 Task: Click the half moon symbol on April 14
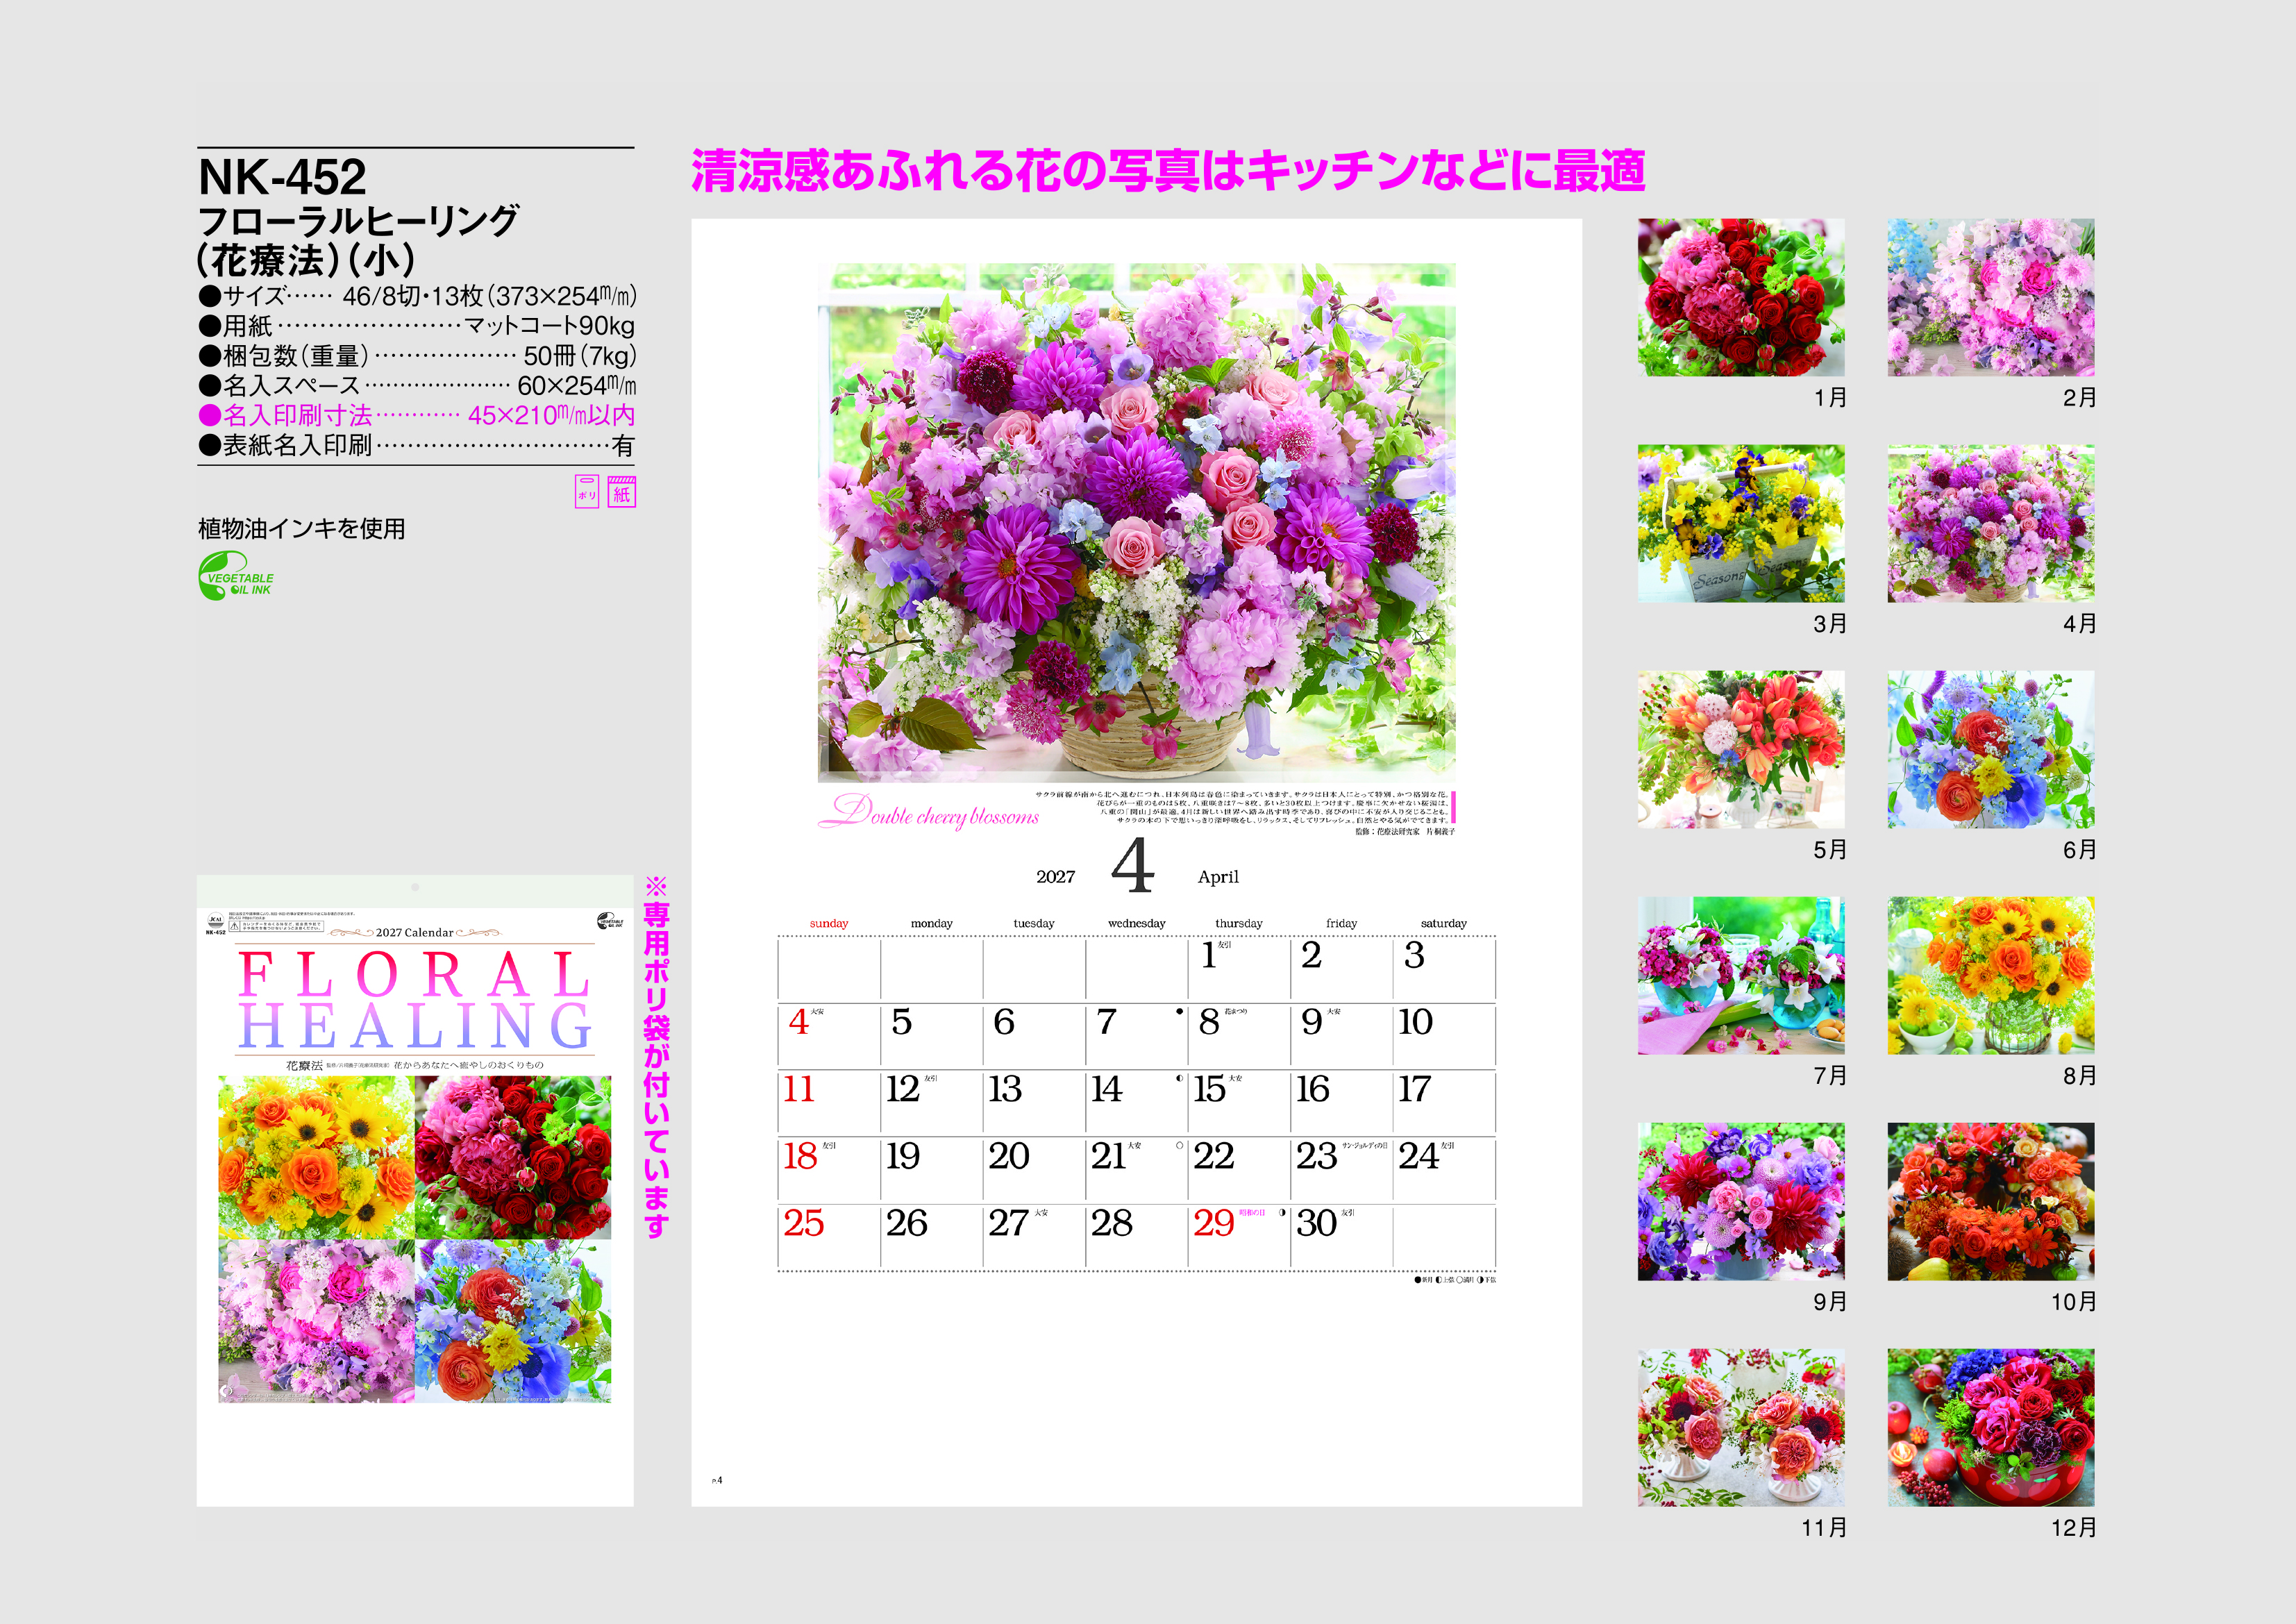(1179, 1079)
